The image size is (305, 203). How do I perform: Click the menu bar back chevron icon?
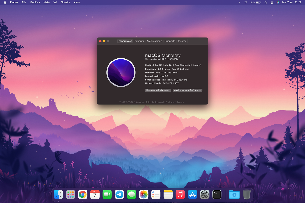[239, 2]
